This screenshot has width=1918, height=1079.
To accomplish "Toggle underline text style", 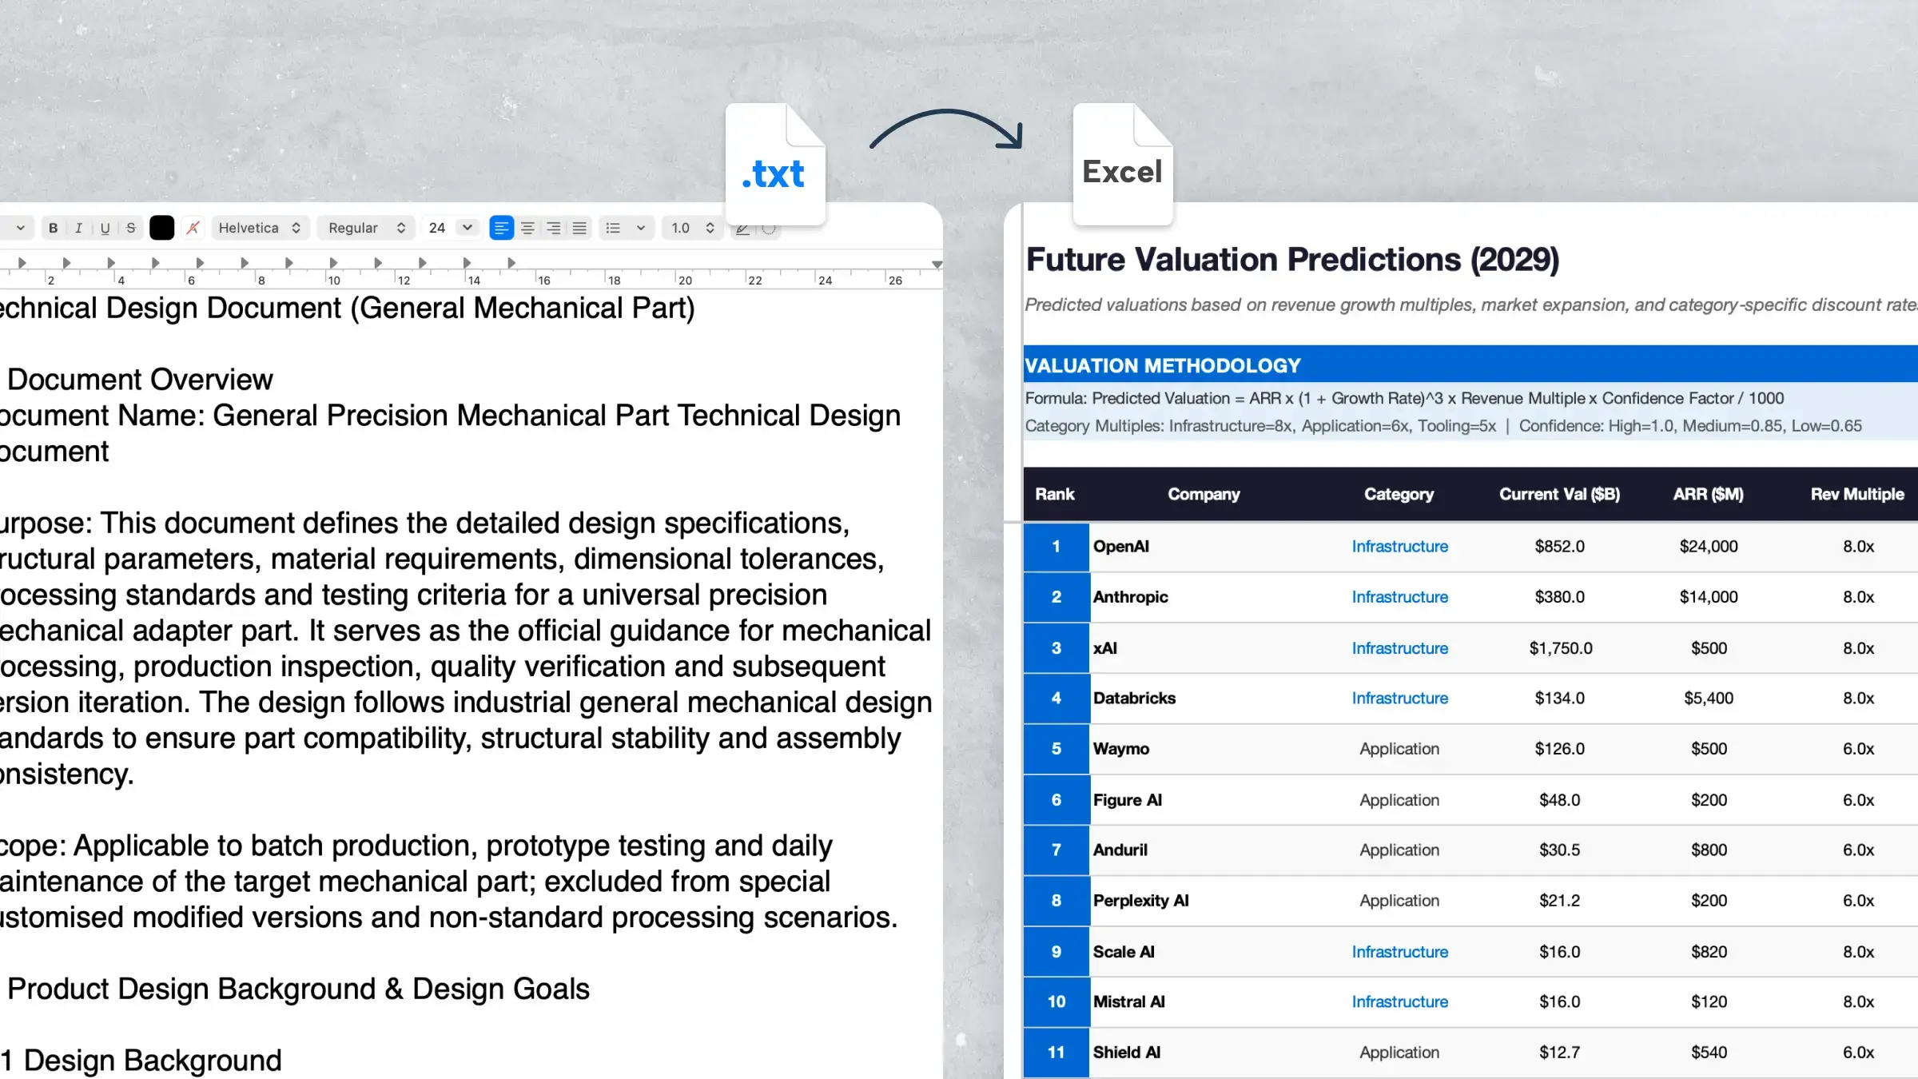I will click(105, 228).
